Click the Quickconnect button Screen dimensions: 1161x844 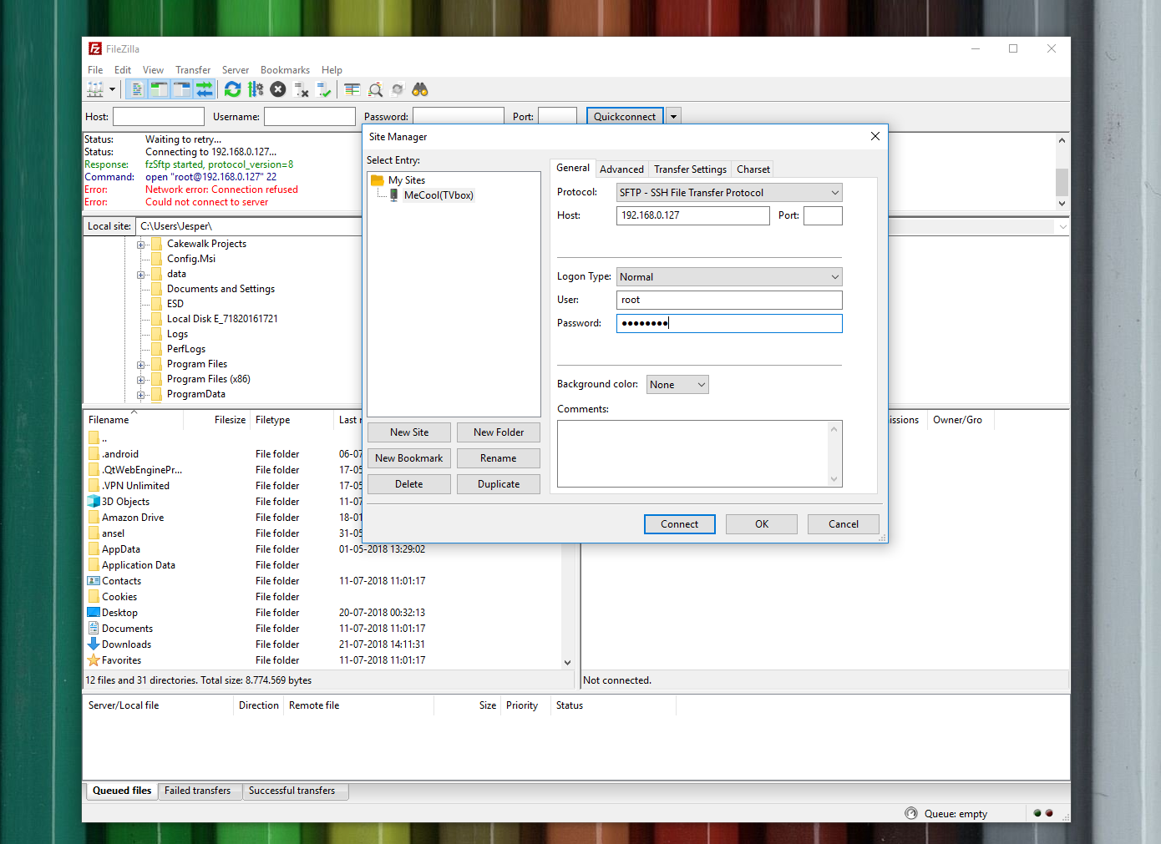pos(625,117)
